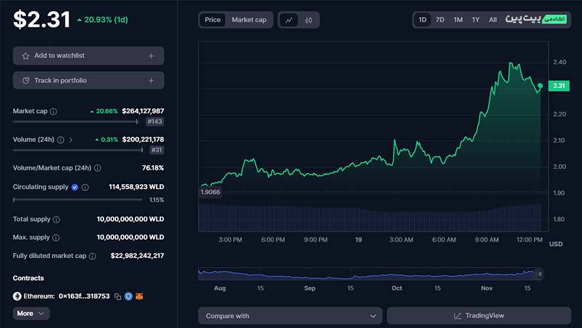This screenshot has width=582, height=328.
Task: Switch chart data to Market cap
Action: tap(248, 20)
